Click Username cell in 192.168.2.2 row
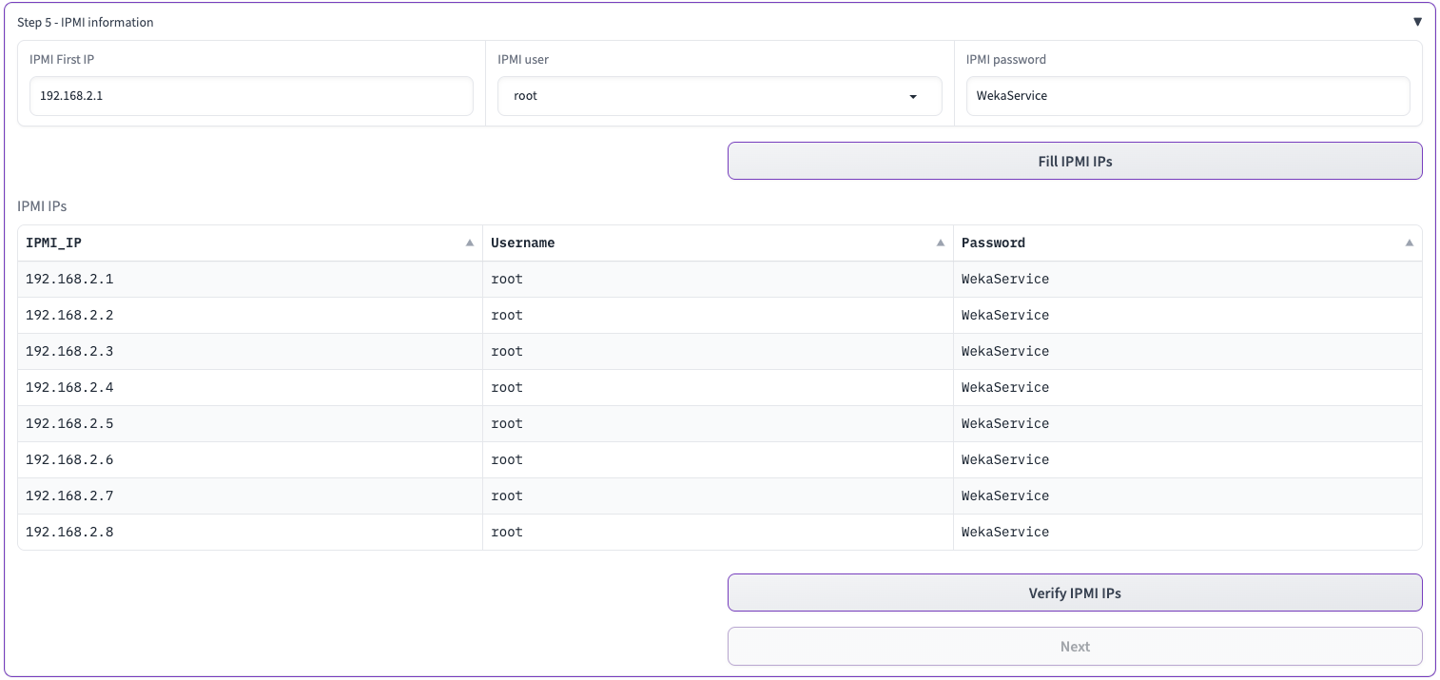1440x680 pixels. point(507,316)
